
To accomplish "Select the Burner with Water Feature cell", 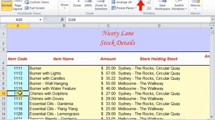I will 64,88.
